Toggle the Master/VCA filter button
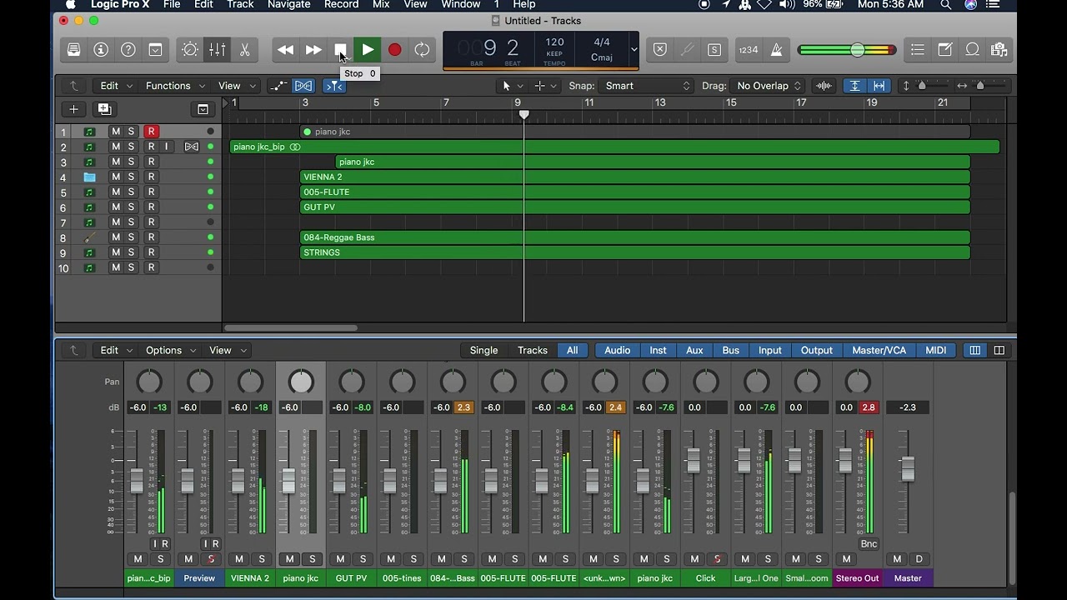Screen dimensions: 1067x600 pos(879,351)
